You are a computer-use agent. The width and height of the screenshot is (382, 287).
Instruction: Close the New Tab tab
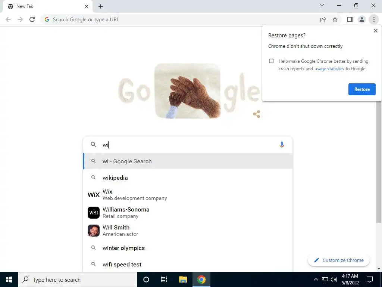tap(87, 6)
